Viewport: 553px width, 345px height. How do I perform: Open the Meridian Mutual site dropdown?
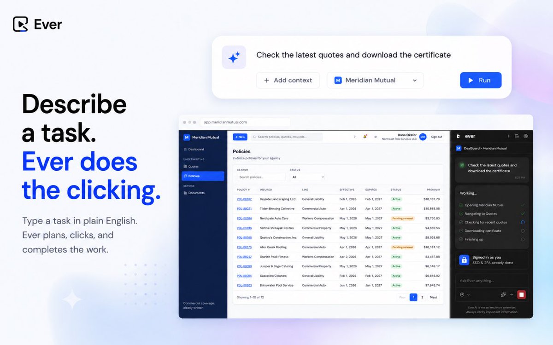click(x=375, y=80)
